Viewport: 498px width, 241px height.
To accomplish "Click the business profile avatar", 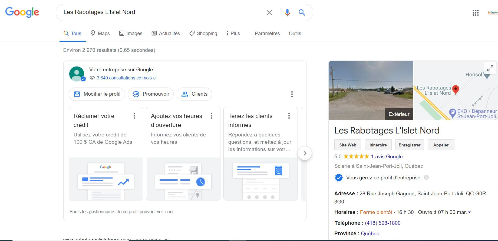I will coord(77,74).
